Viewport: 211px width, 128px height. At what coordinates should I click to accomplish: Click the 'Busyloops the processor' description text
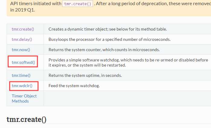click(x=109, y=39)
